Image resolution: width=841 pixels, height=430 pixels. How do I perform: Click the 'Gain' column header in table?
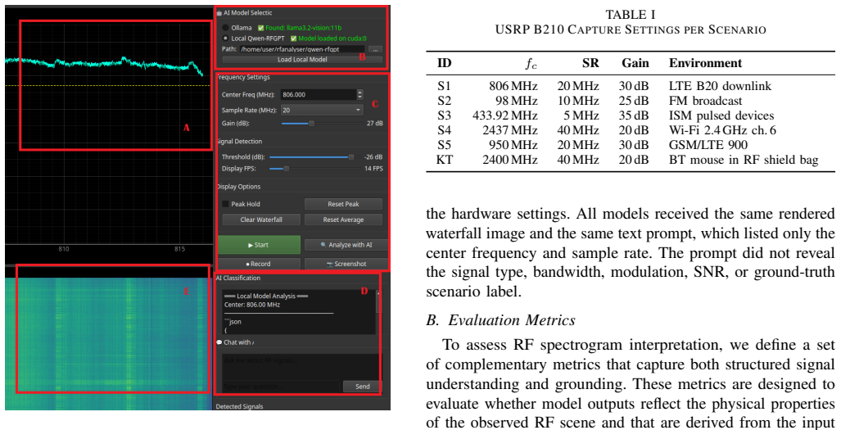pos(635,63)
